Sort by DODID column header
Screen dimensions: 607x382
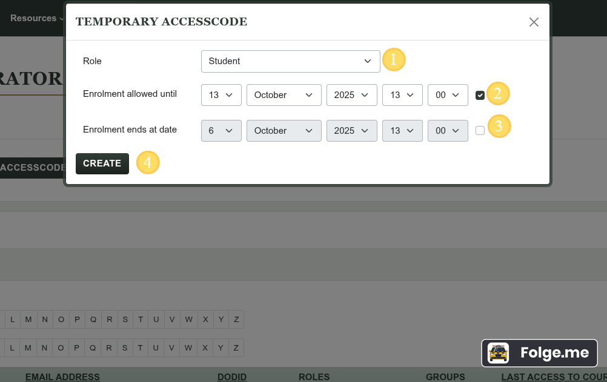click(232, 377)
